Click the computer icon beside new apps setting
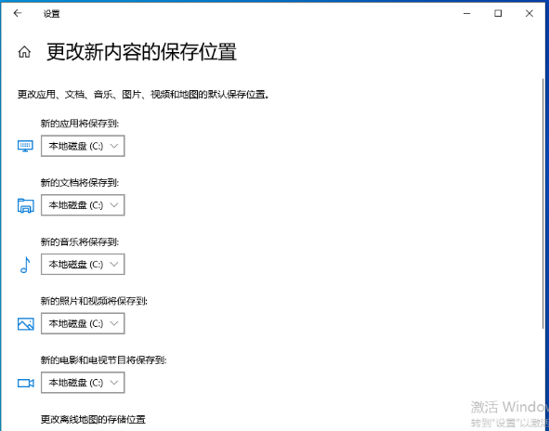The width and height of the screenshot is (549, 431). pyautogui.click(x=25, y=146)
